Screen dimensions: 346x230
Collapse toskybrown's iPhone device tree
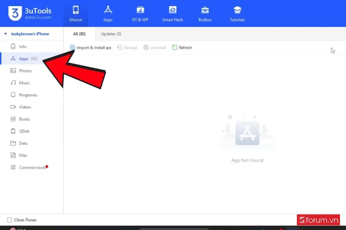pyautogui.click(x=5, y=34)
